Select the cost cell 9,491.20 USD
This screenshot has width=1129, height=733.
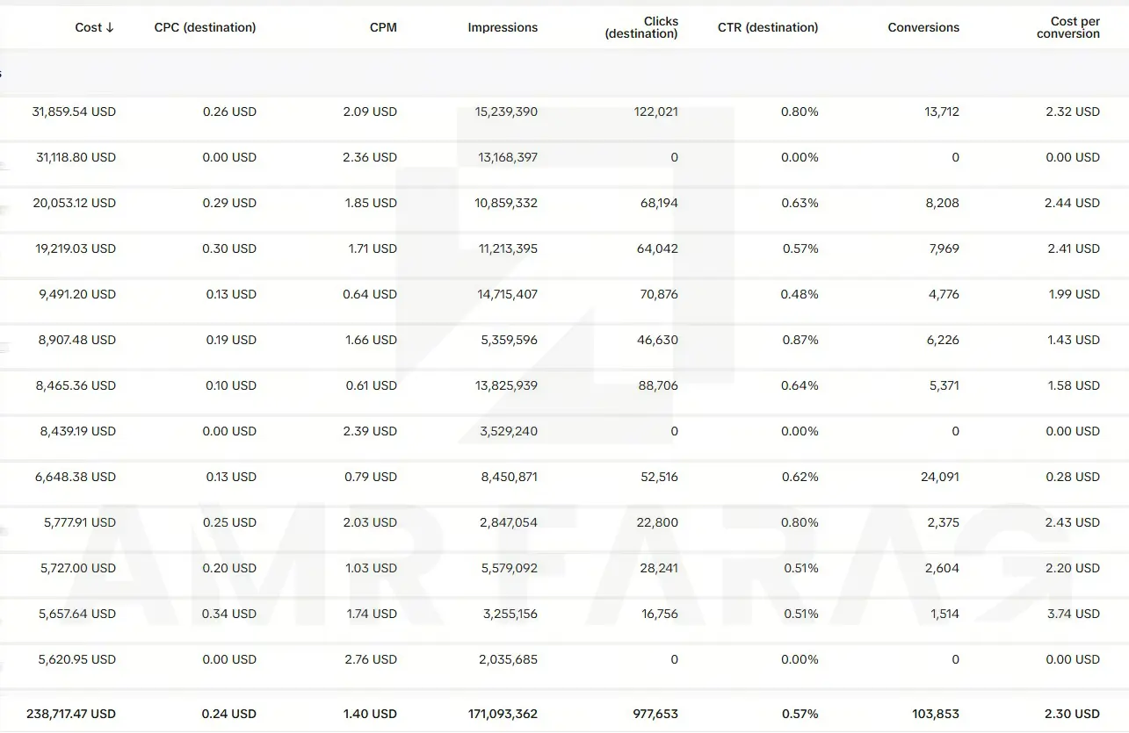(77, 294)
